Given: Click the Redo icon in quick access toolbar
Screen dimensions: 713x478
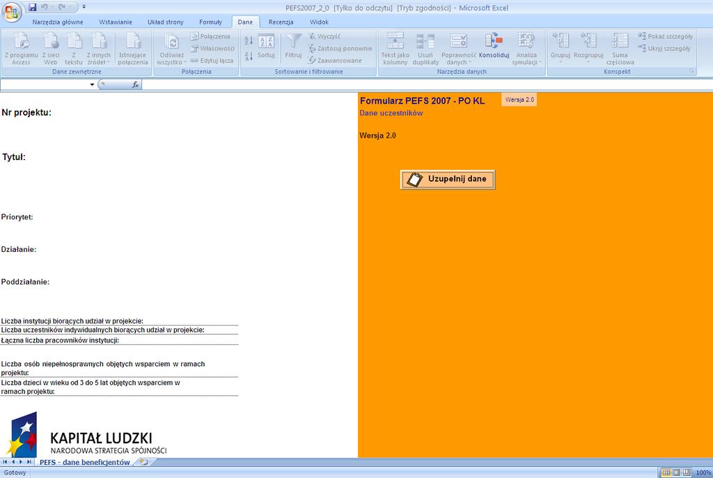Looking at the screenshot, I should pyautogui.click(x=62, y=7).
